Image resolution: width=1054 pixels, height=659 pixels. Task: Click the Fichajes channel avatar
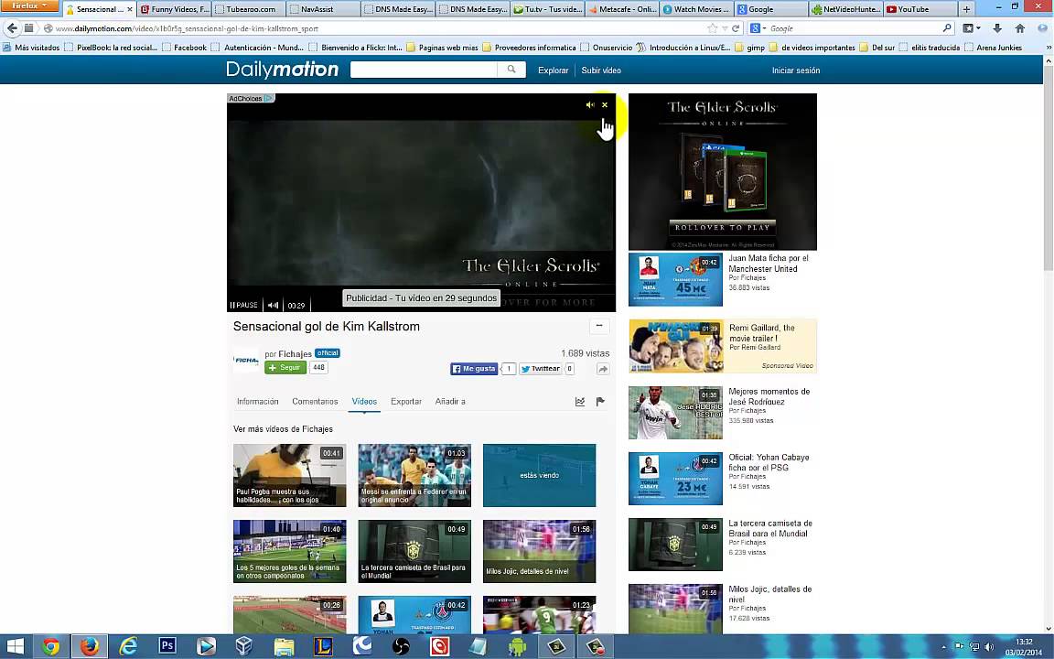(246, 361)
